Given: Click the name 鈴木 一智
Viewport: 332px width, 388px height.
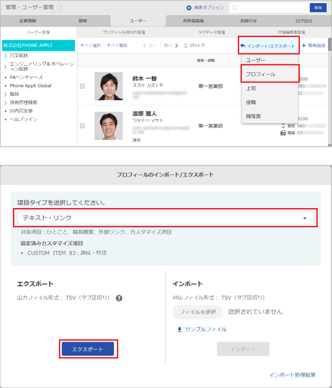Looking at the screenshot, I should [x=145, y=79].
